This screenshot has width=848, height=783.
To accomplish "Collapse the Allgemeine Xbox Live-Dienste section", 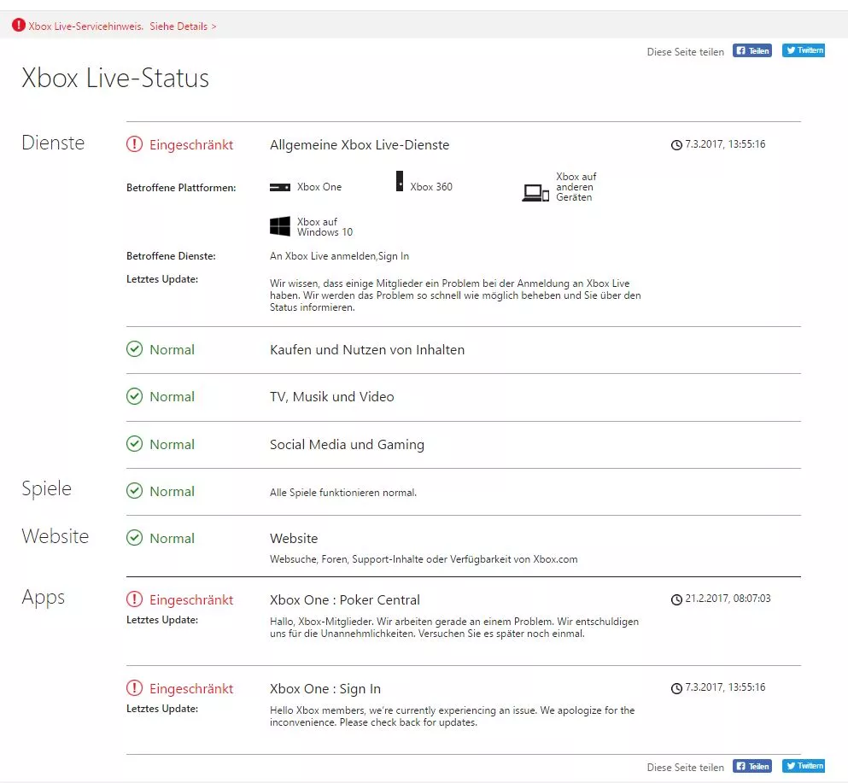I will point(360,145).
